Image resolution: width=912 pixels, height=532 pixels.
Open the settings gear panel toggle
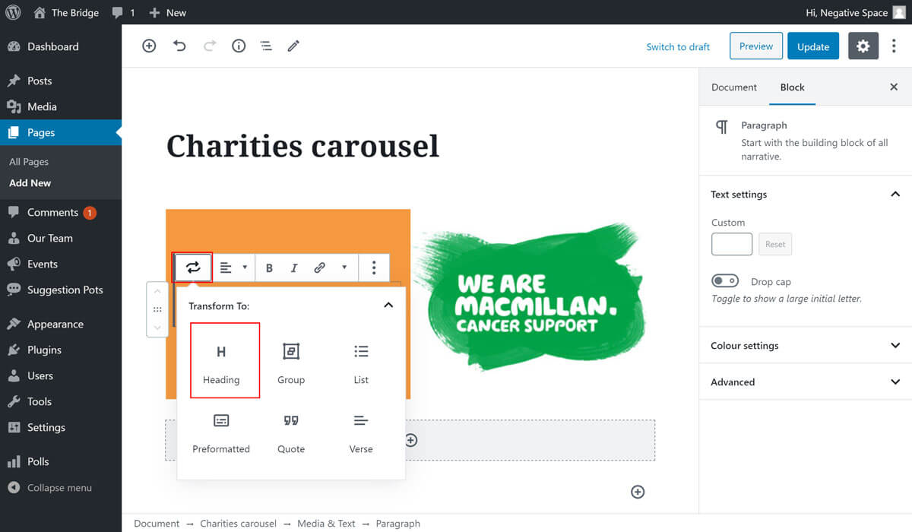click(x=863, y=46)
